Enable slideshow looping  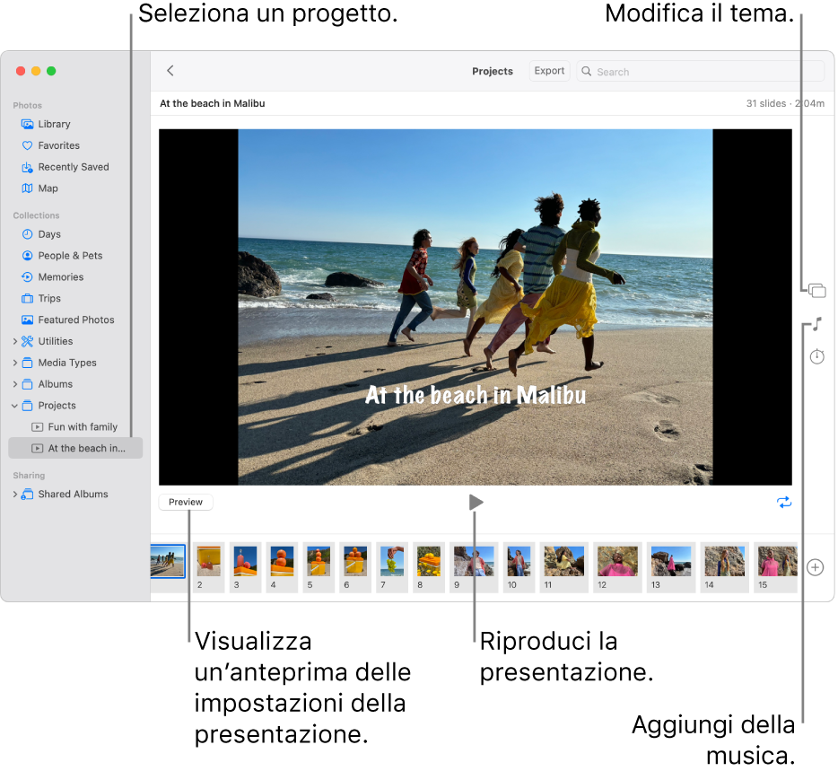click(x=784, y=503)
